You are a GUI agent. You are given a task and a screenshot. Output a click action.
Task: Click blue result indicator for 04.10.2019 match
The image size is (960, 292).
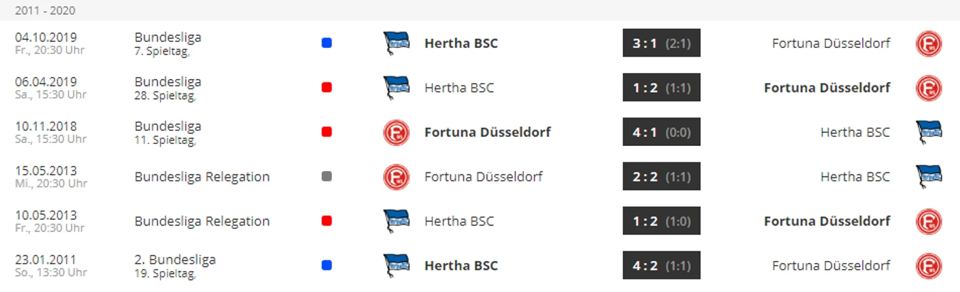point(327,43)
